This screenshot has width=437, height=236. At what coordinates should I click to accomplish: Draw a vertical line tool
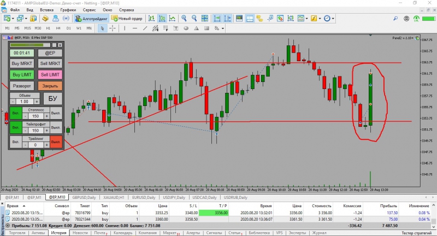[125, 28]
